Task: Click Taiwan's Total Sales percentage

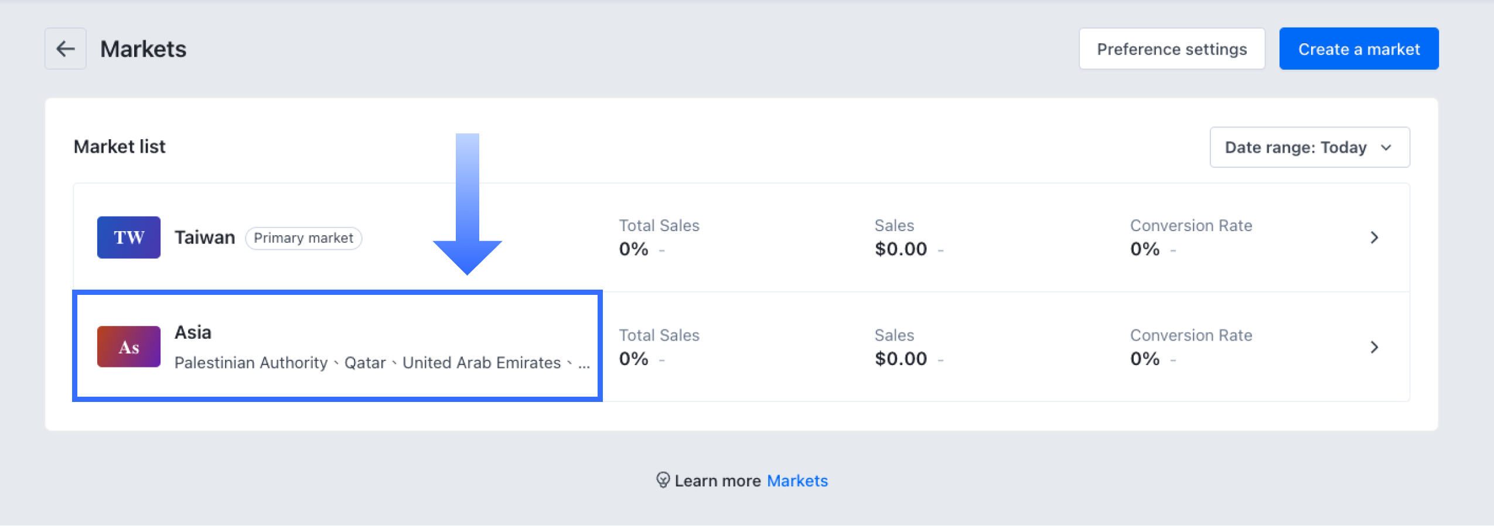Action: click(633, 249)
